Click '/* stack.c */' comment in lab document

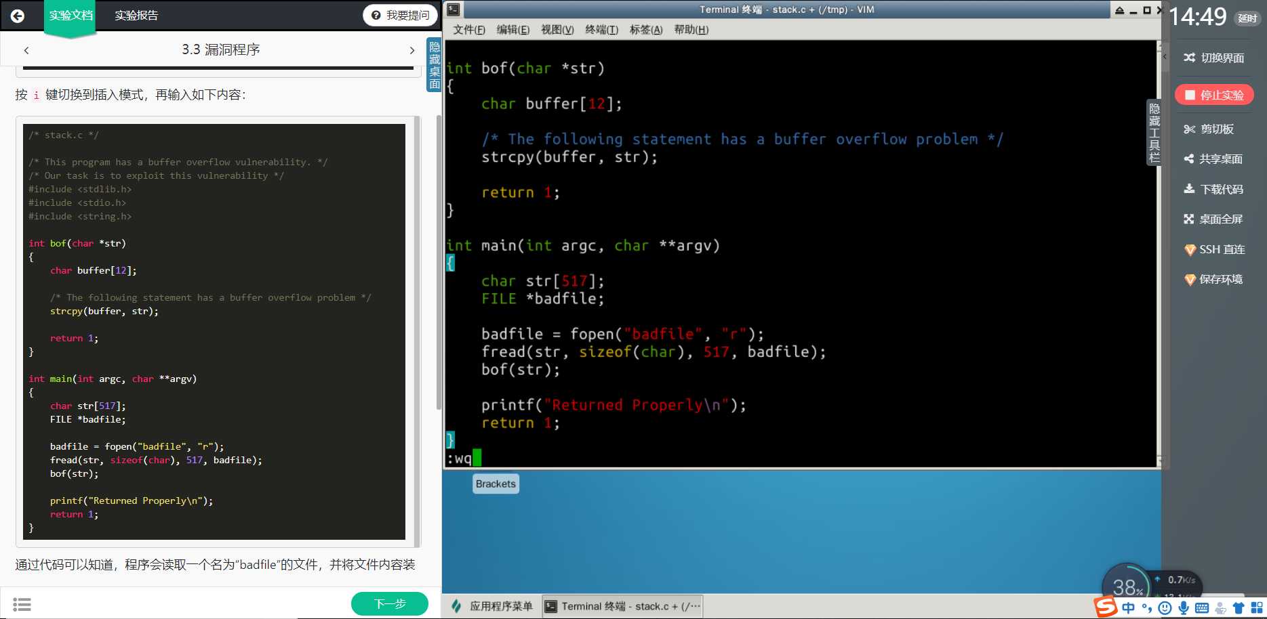[64, 135]
